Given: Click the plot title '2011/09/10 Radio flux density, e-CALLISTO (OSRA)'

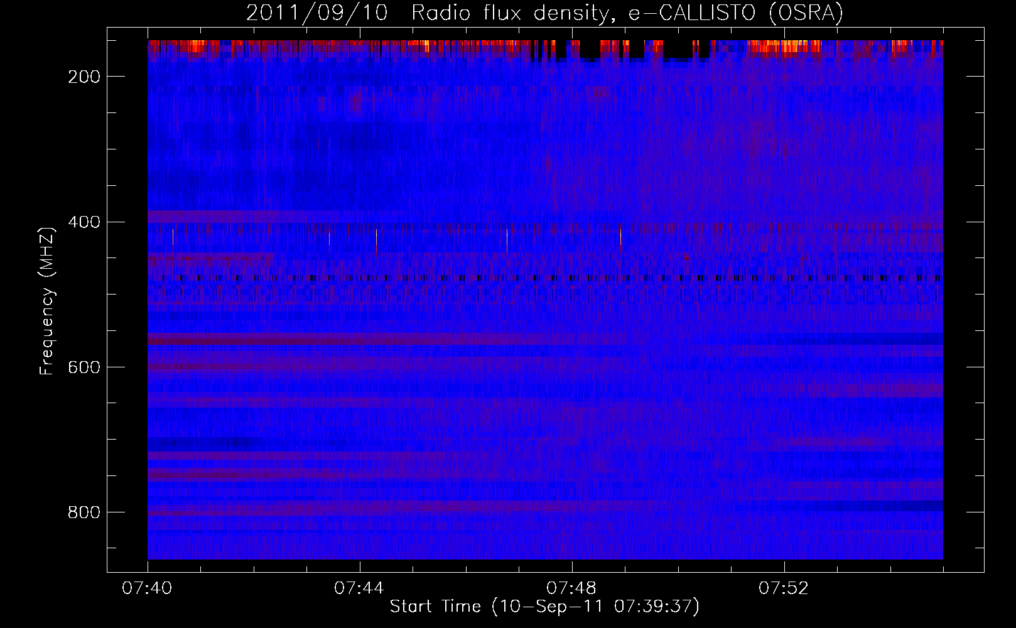Looking at the screenshot, I should click(x=544, y=13).
